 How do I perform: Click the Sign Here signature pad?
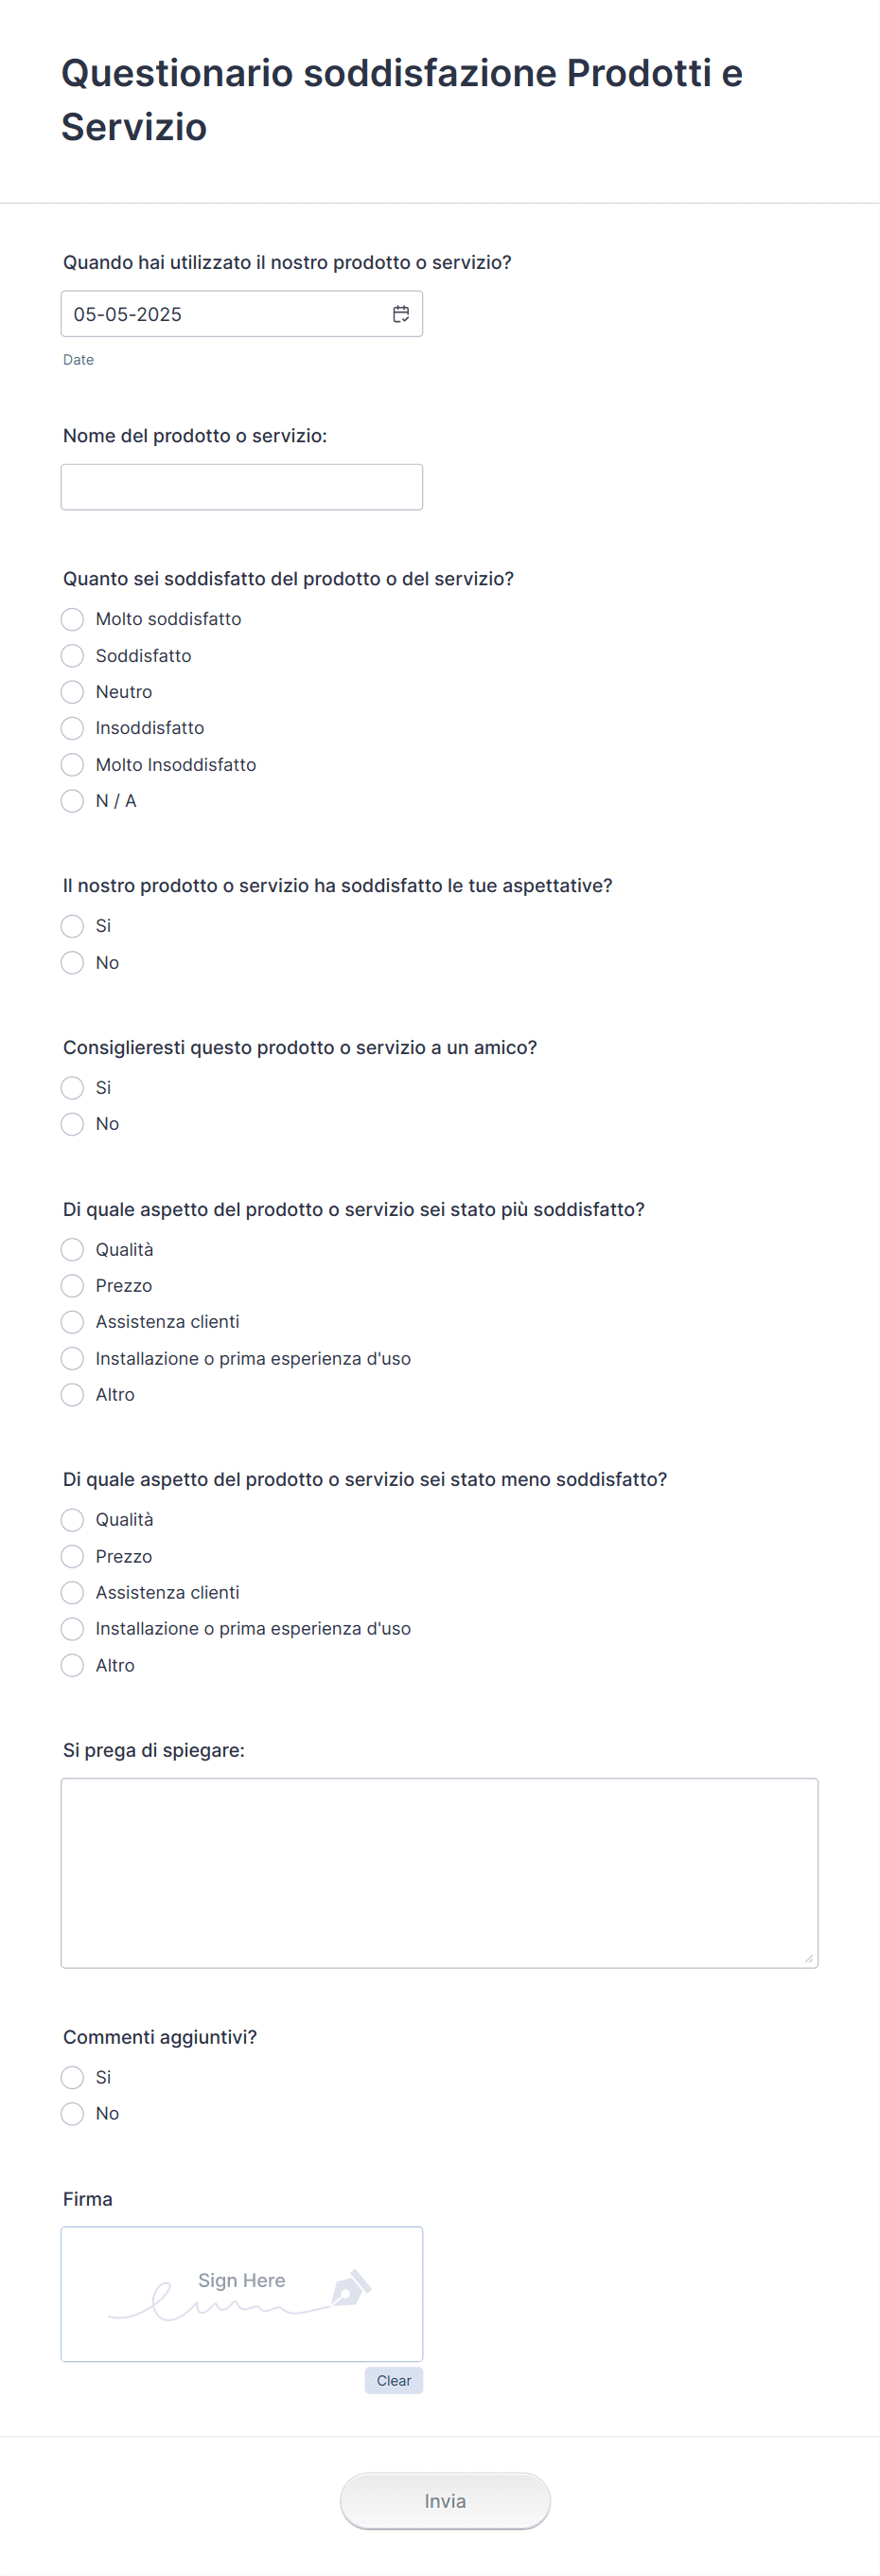pos(241,2294)
